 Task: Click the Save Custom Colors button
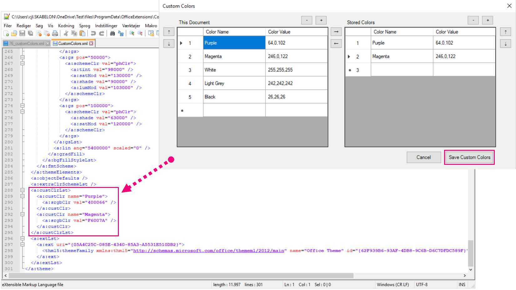click(469, 157)
